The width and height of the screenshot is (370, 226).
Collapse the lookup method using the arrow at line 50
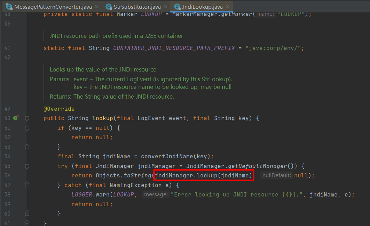(27, 118)
